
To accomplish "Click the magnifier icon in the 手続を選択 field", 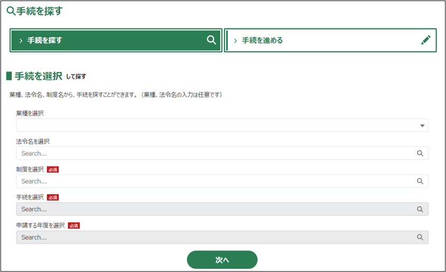I will click(x=420, y=210).
